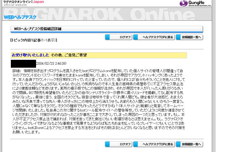
Task: Click the WEBヘルプデスク投稿確認詳細 title bar
Action: [107, 29]
